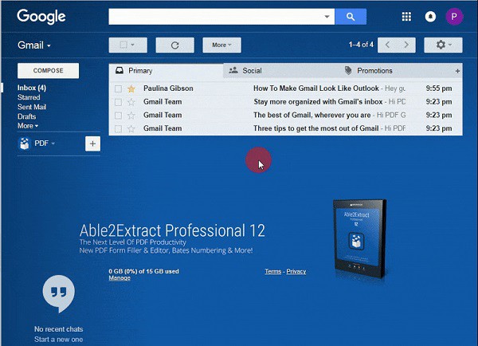Expand the Gmail dropdown menu
Image resolution: width=478 pixels, height=346 pixels.
click(x=34, y=45)
